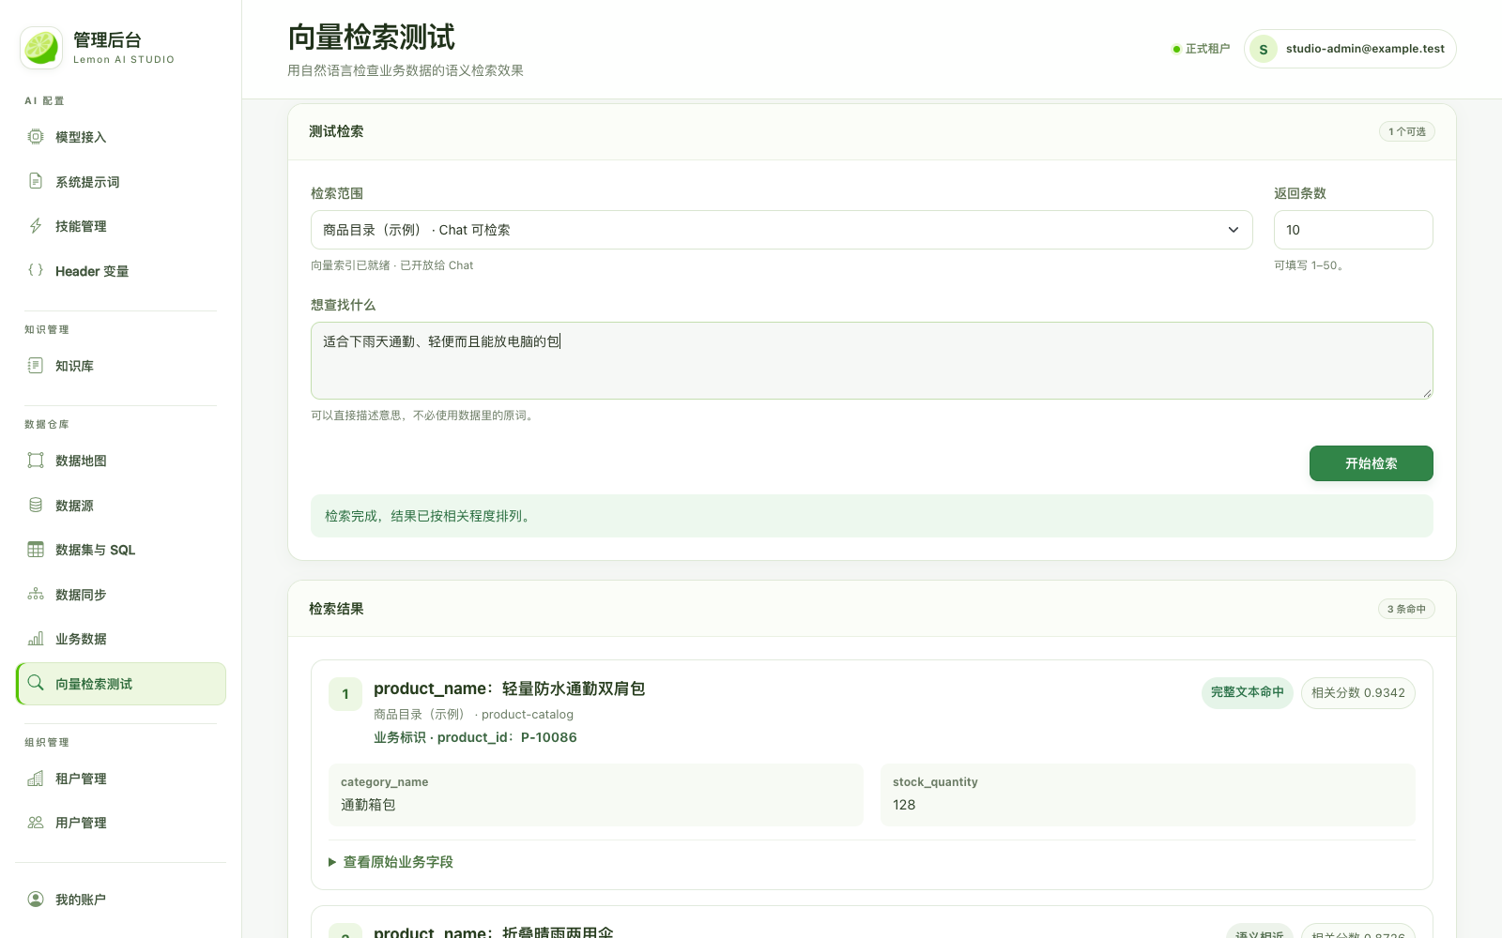Click the 我的账户 person icon
The image size is (1502, 938).
point(36,900)
